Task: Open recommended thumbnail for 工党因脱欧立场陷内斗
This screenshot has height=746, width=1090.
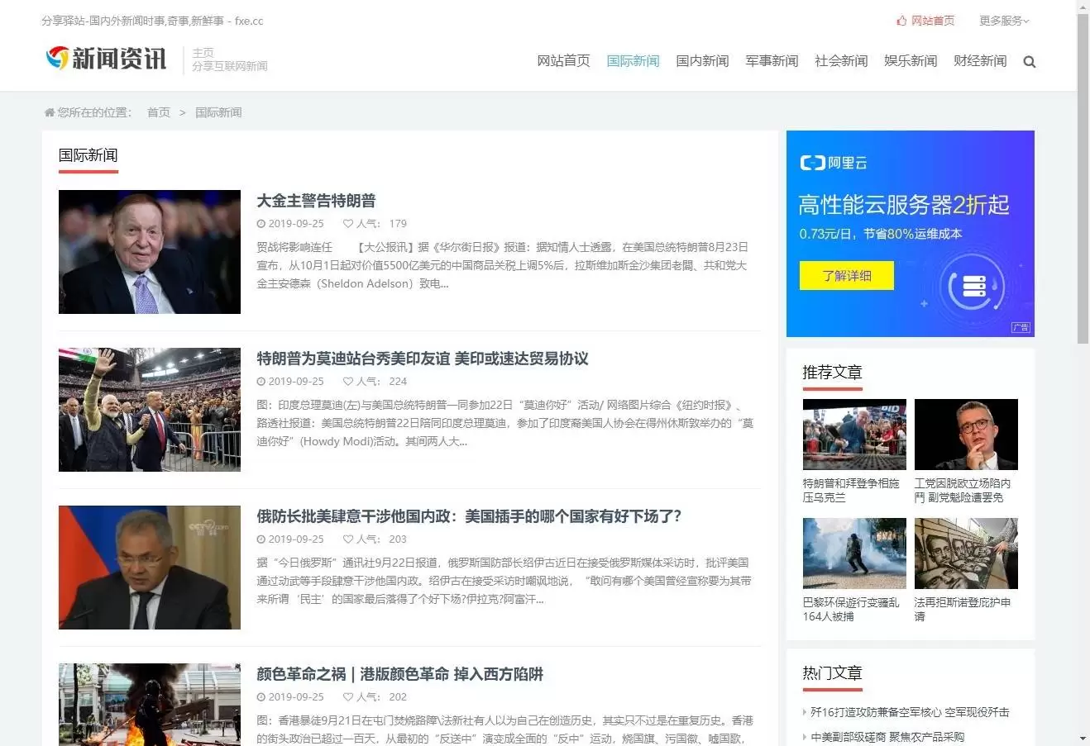Action: [966, 435]
